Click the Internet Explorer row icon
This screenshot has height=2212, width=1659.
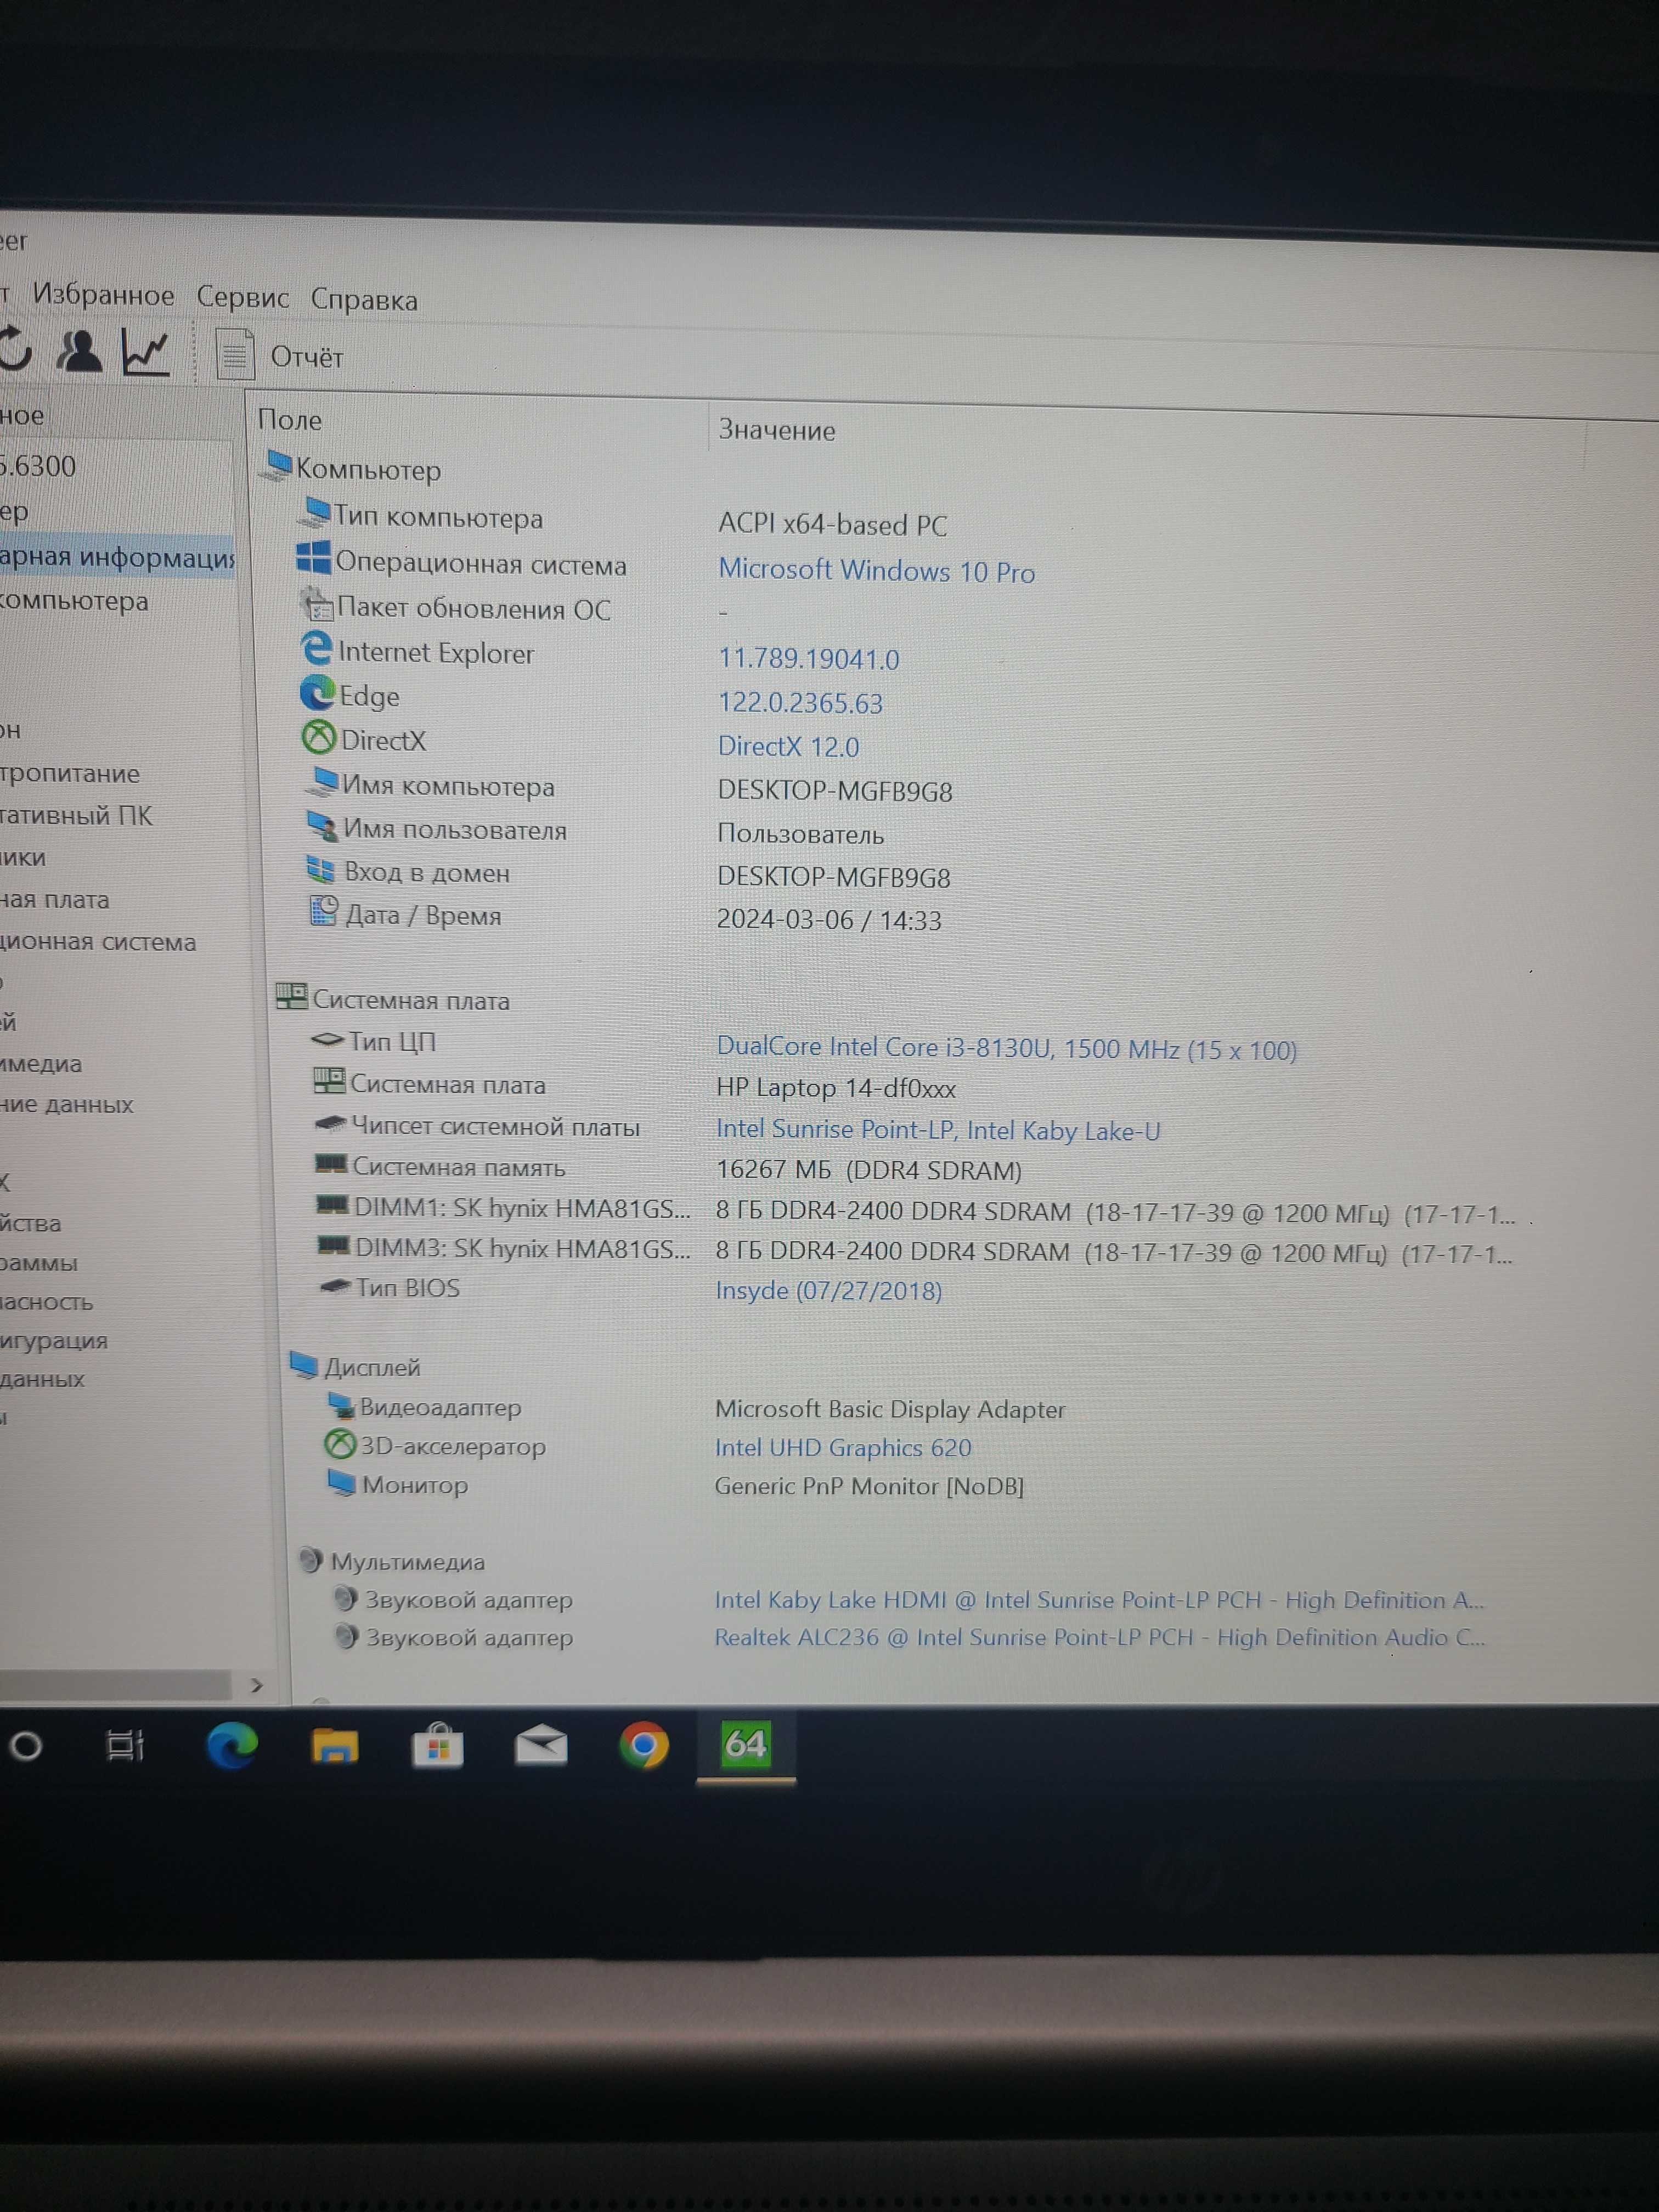tap(316, 648)
